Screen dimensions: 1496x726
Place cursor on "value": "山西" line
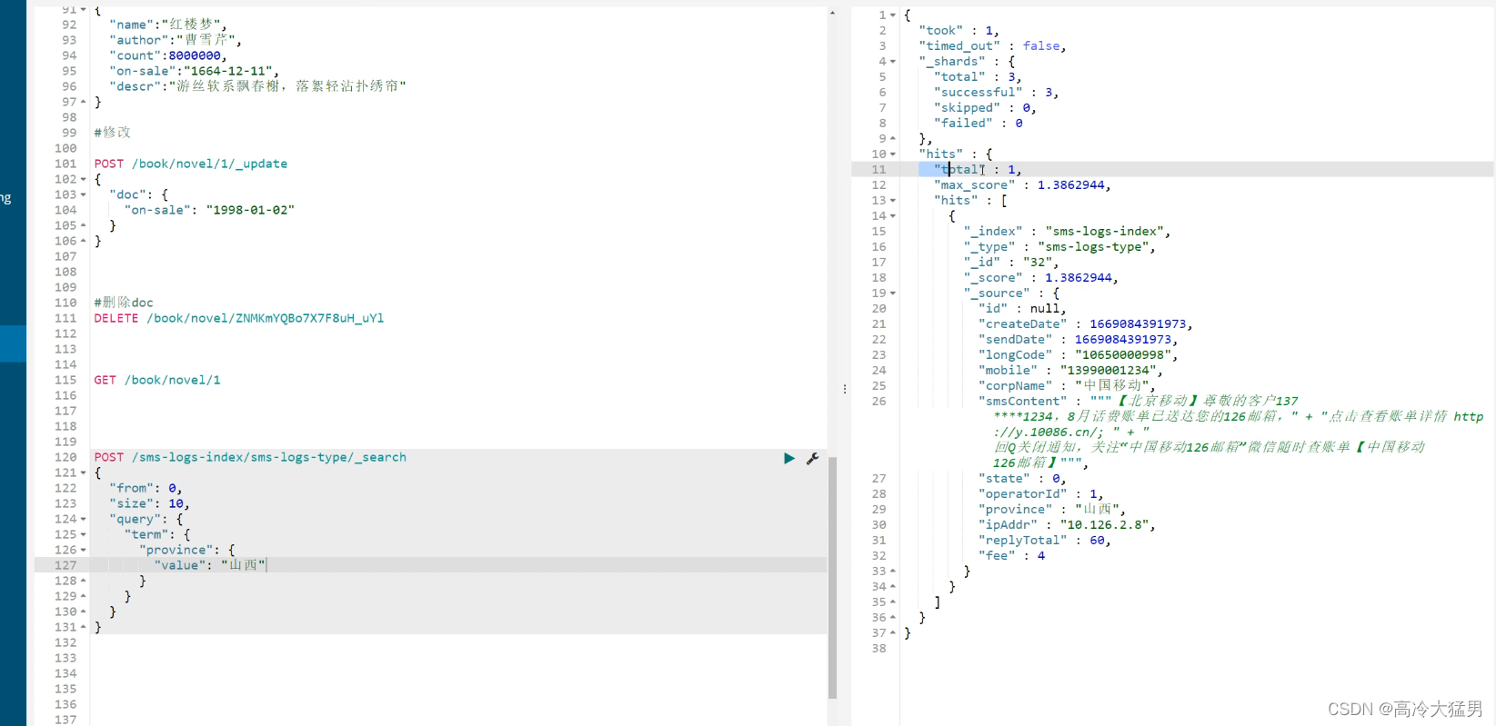(x=210, y=565)
